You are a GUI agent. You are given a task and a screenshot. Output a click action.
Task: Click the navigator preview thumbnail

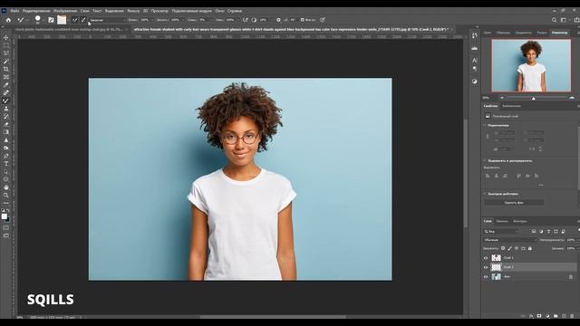(x=531, y=65)
